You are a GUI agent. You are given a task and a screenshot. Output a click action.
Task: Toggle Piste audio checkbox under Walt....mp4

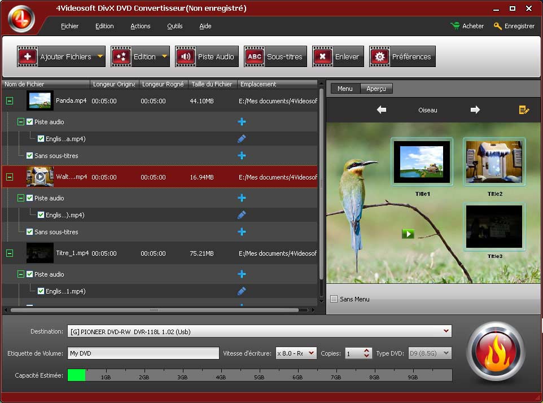point(29,198)
